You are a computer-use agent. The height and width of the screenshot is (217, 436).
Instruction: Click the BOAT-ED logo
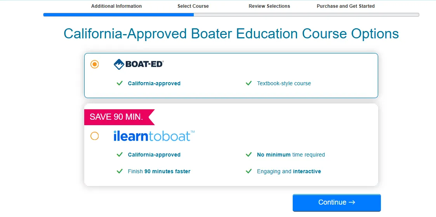pyautogui.click(x=139, y=64)
